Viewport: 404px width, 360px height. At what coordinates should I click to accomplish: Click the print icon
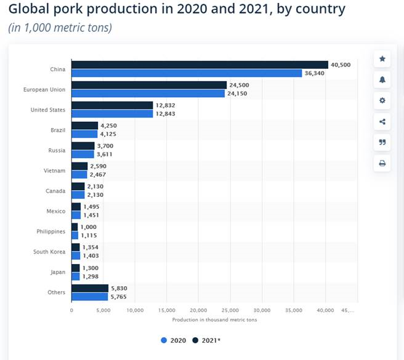click(382, 163)
